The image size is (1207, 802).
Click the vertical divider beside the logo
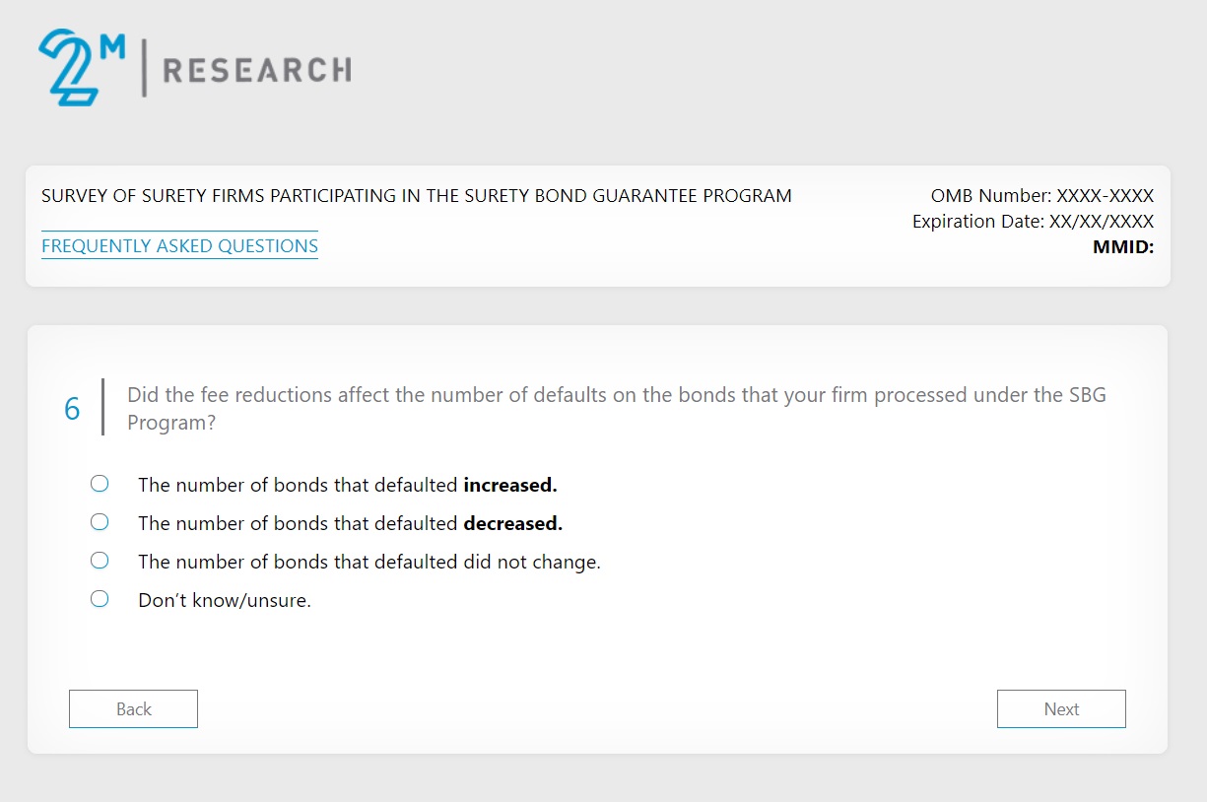pos(144,68)
